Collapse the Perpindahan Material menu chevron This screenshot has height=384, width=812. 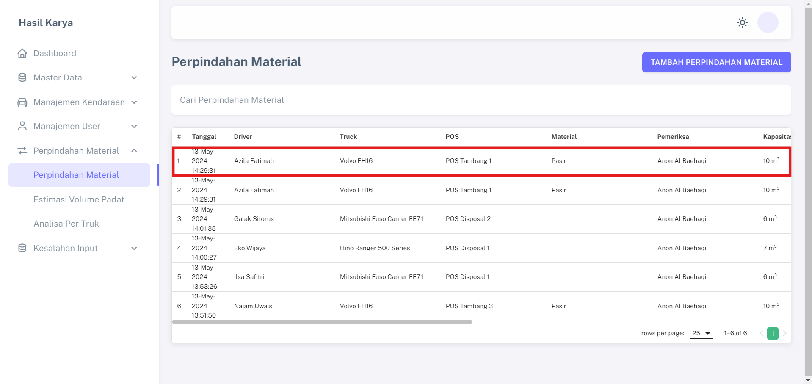point(134,151)
